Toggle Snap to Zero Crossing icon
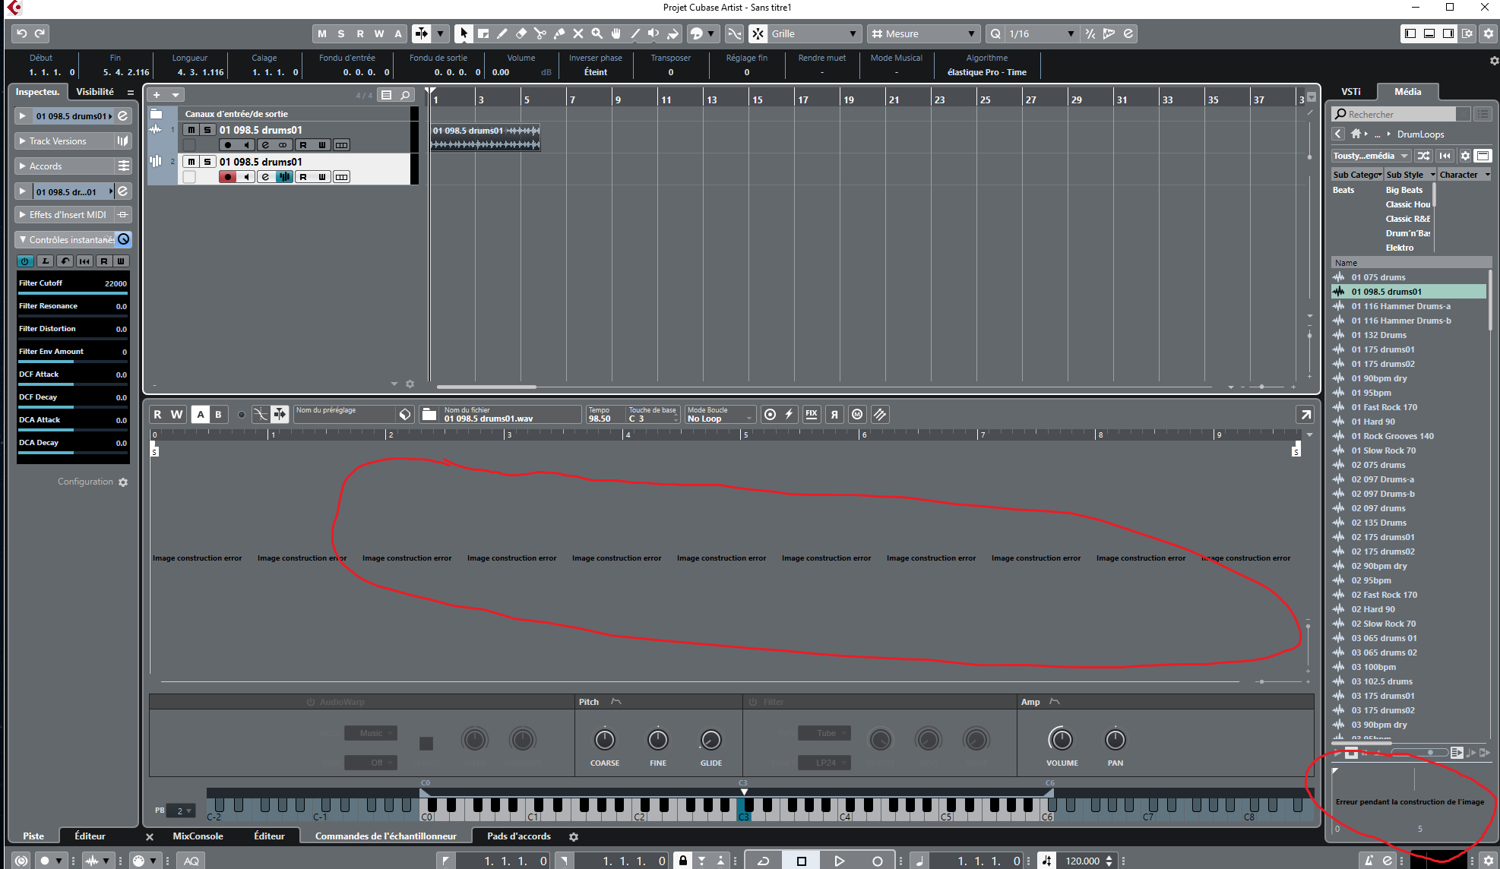The width and height of the screenshot is (1500, 869). point(734,33)
